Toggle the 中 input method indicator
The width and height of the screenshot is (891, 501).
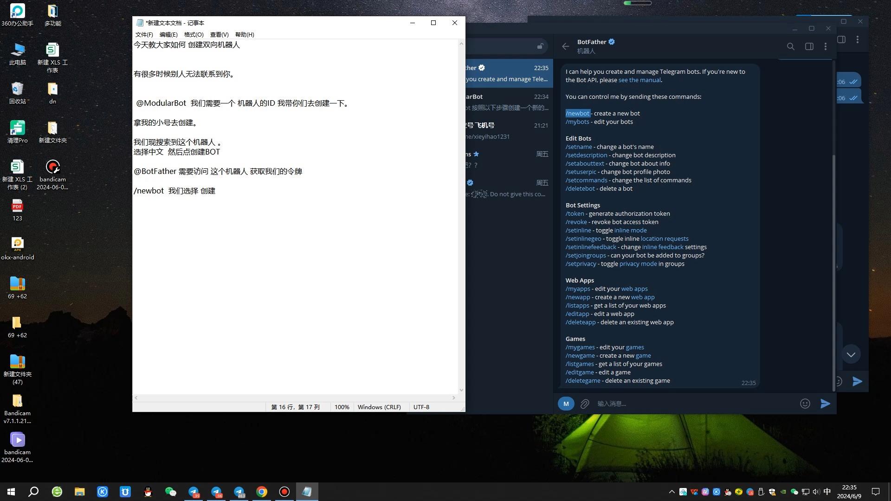click(x=827, y=492)
